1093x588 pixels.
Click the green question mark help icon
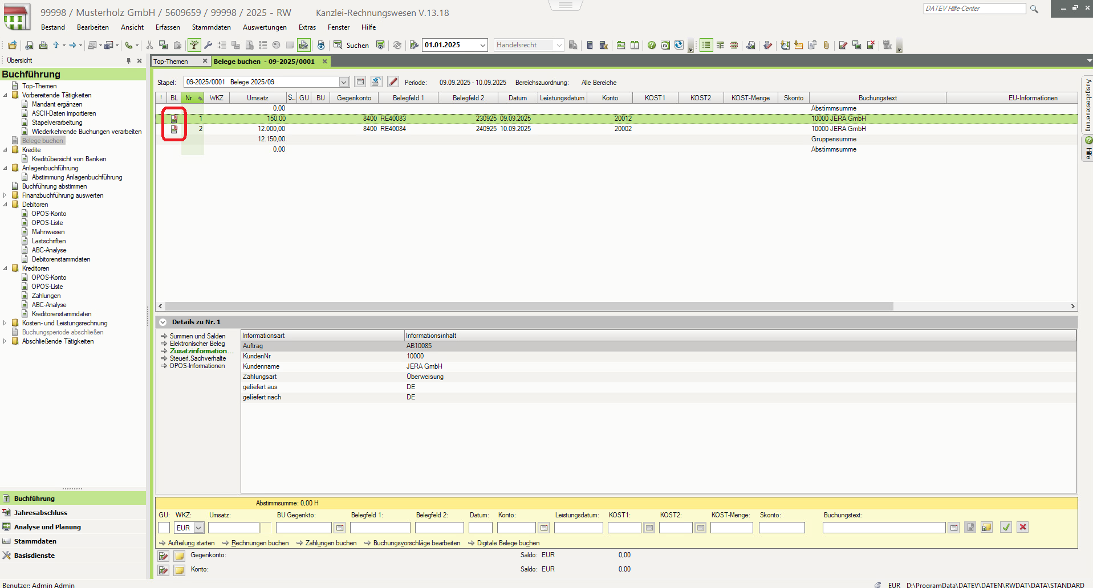point(651,45)
